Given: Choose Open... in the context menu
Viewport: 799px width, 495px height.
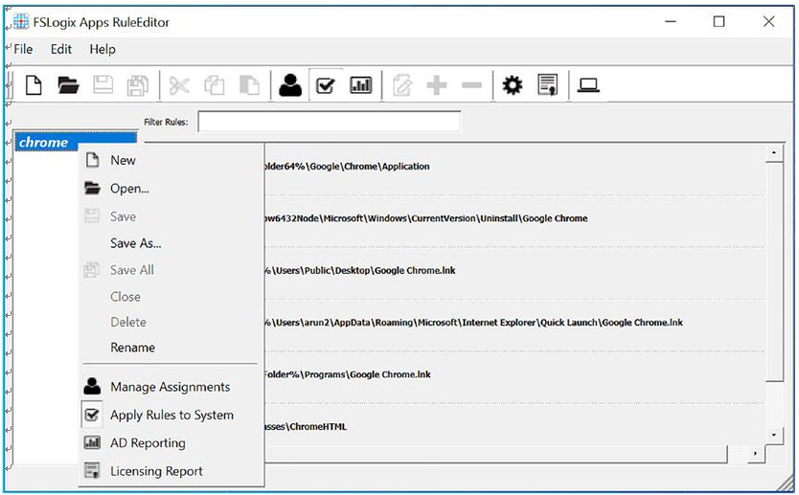Looking at the screenshot, I should click(x=171, y=189).
